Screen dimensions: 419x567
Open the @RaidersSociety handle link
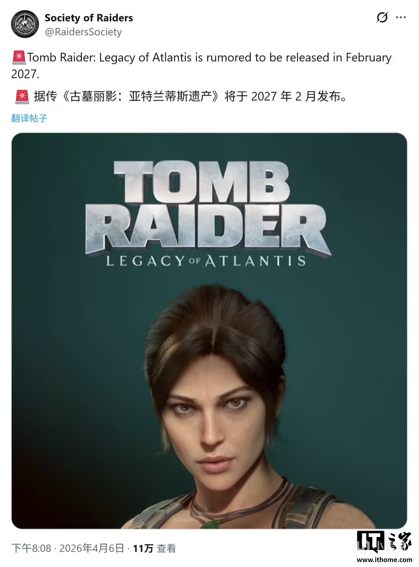[x=83, y=32]
